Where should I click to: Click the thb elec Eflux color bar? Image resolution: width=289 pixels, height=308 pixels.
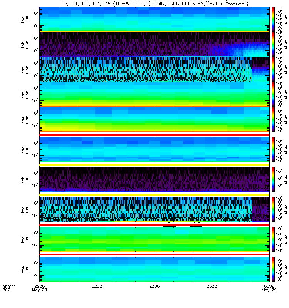[273, 44]
